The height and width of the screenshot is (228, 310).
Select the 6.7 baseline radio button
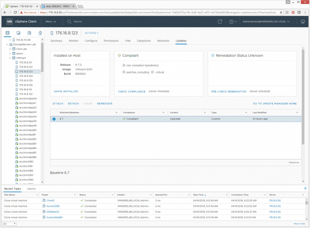(x=54, y=119)
